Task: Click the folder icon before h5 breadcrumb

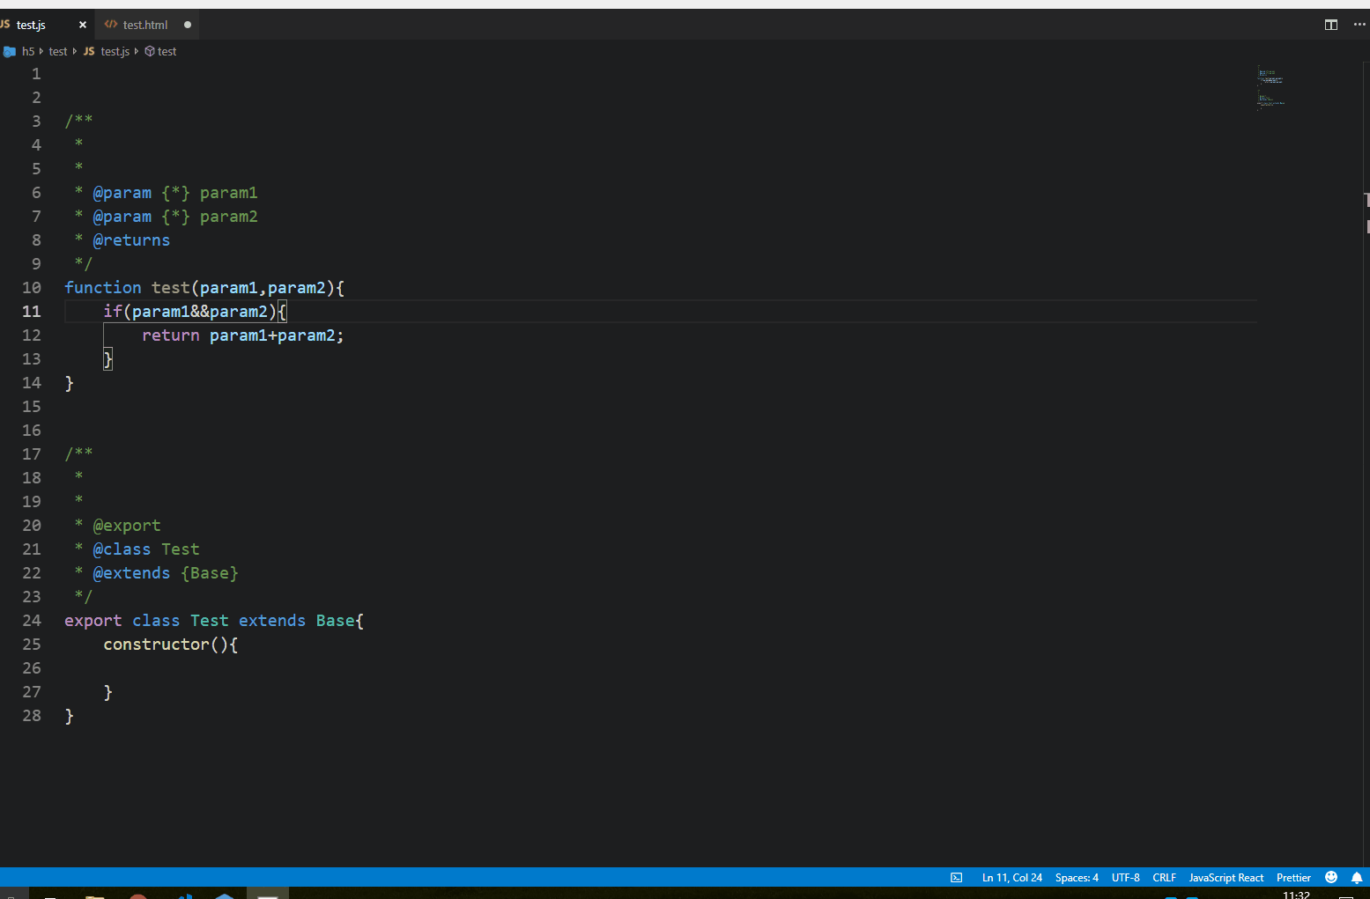Action: coord(10,52)
